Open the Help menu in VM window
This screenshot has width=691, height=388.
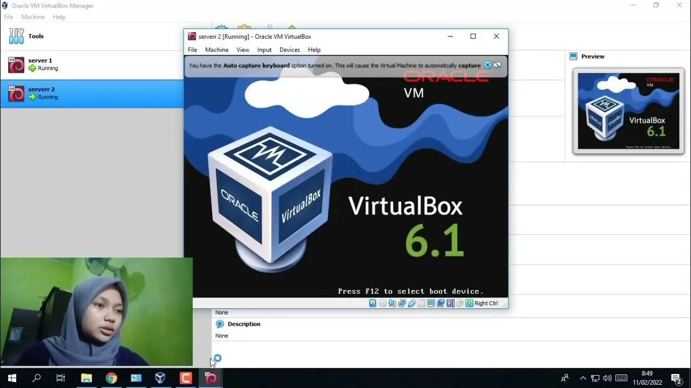(314, 50)
